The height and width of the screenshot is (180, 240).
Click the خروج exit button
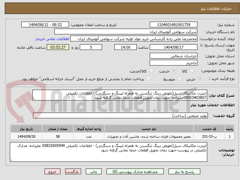point(52,172)
